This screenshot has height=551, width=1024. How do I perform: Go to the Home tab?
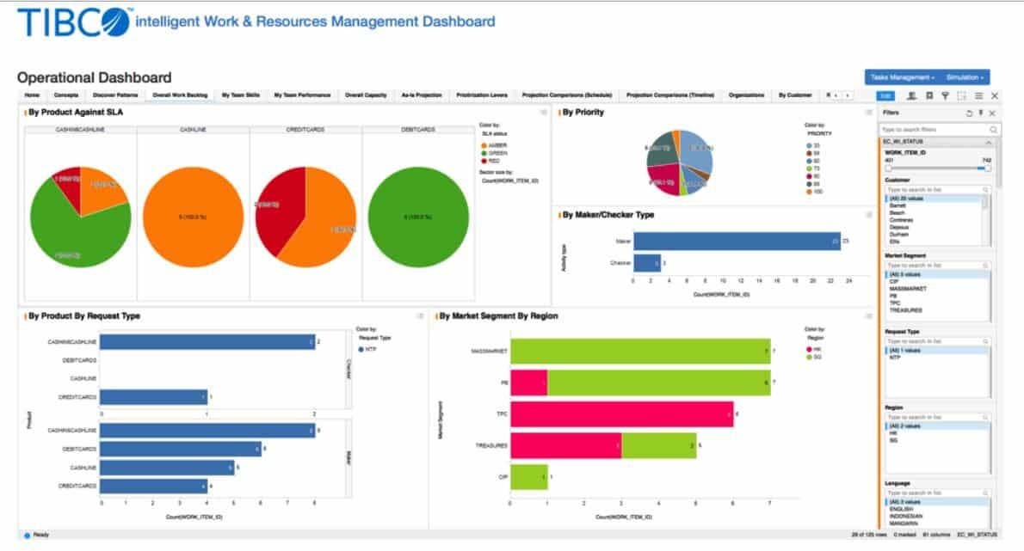(32, 95)
